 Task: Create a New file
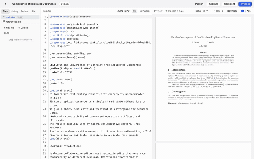pos(9,28)
